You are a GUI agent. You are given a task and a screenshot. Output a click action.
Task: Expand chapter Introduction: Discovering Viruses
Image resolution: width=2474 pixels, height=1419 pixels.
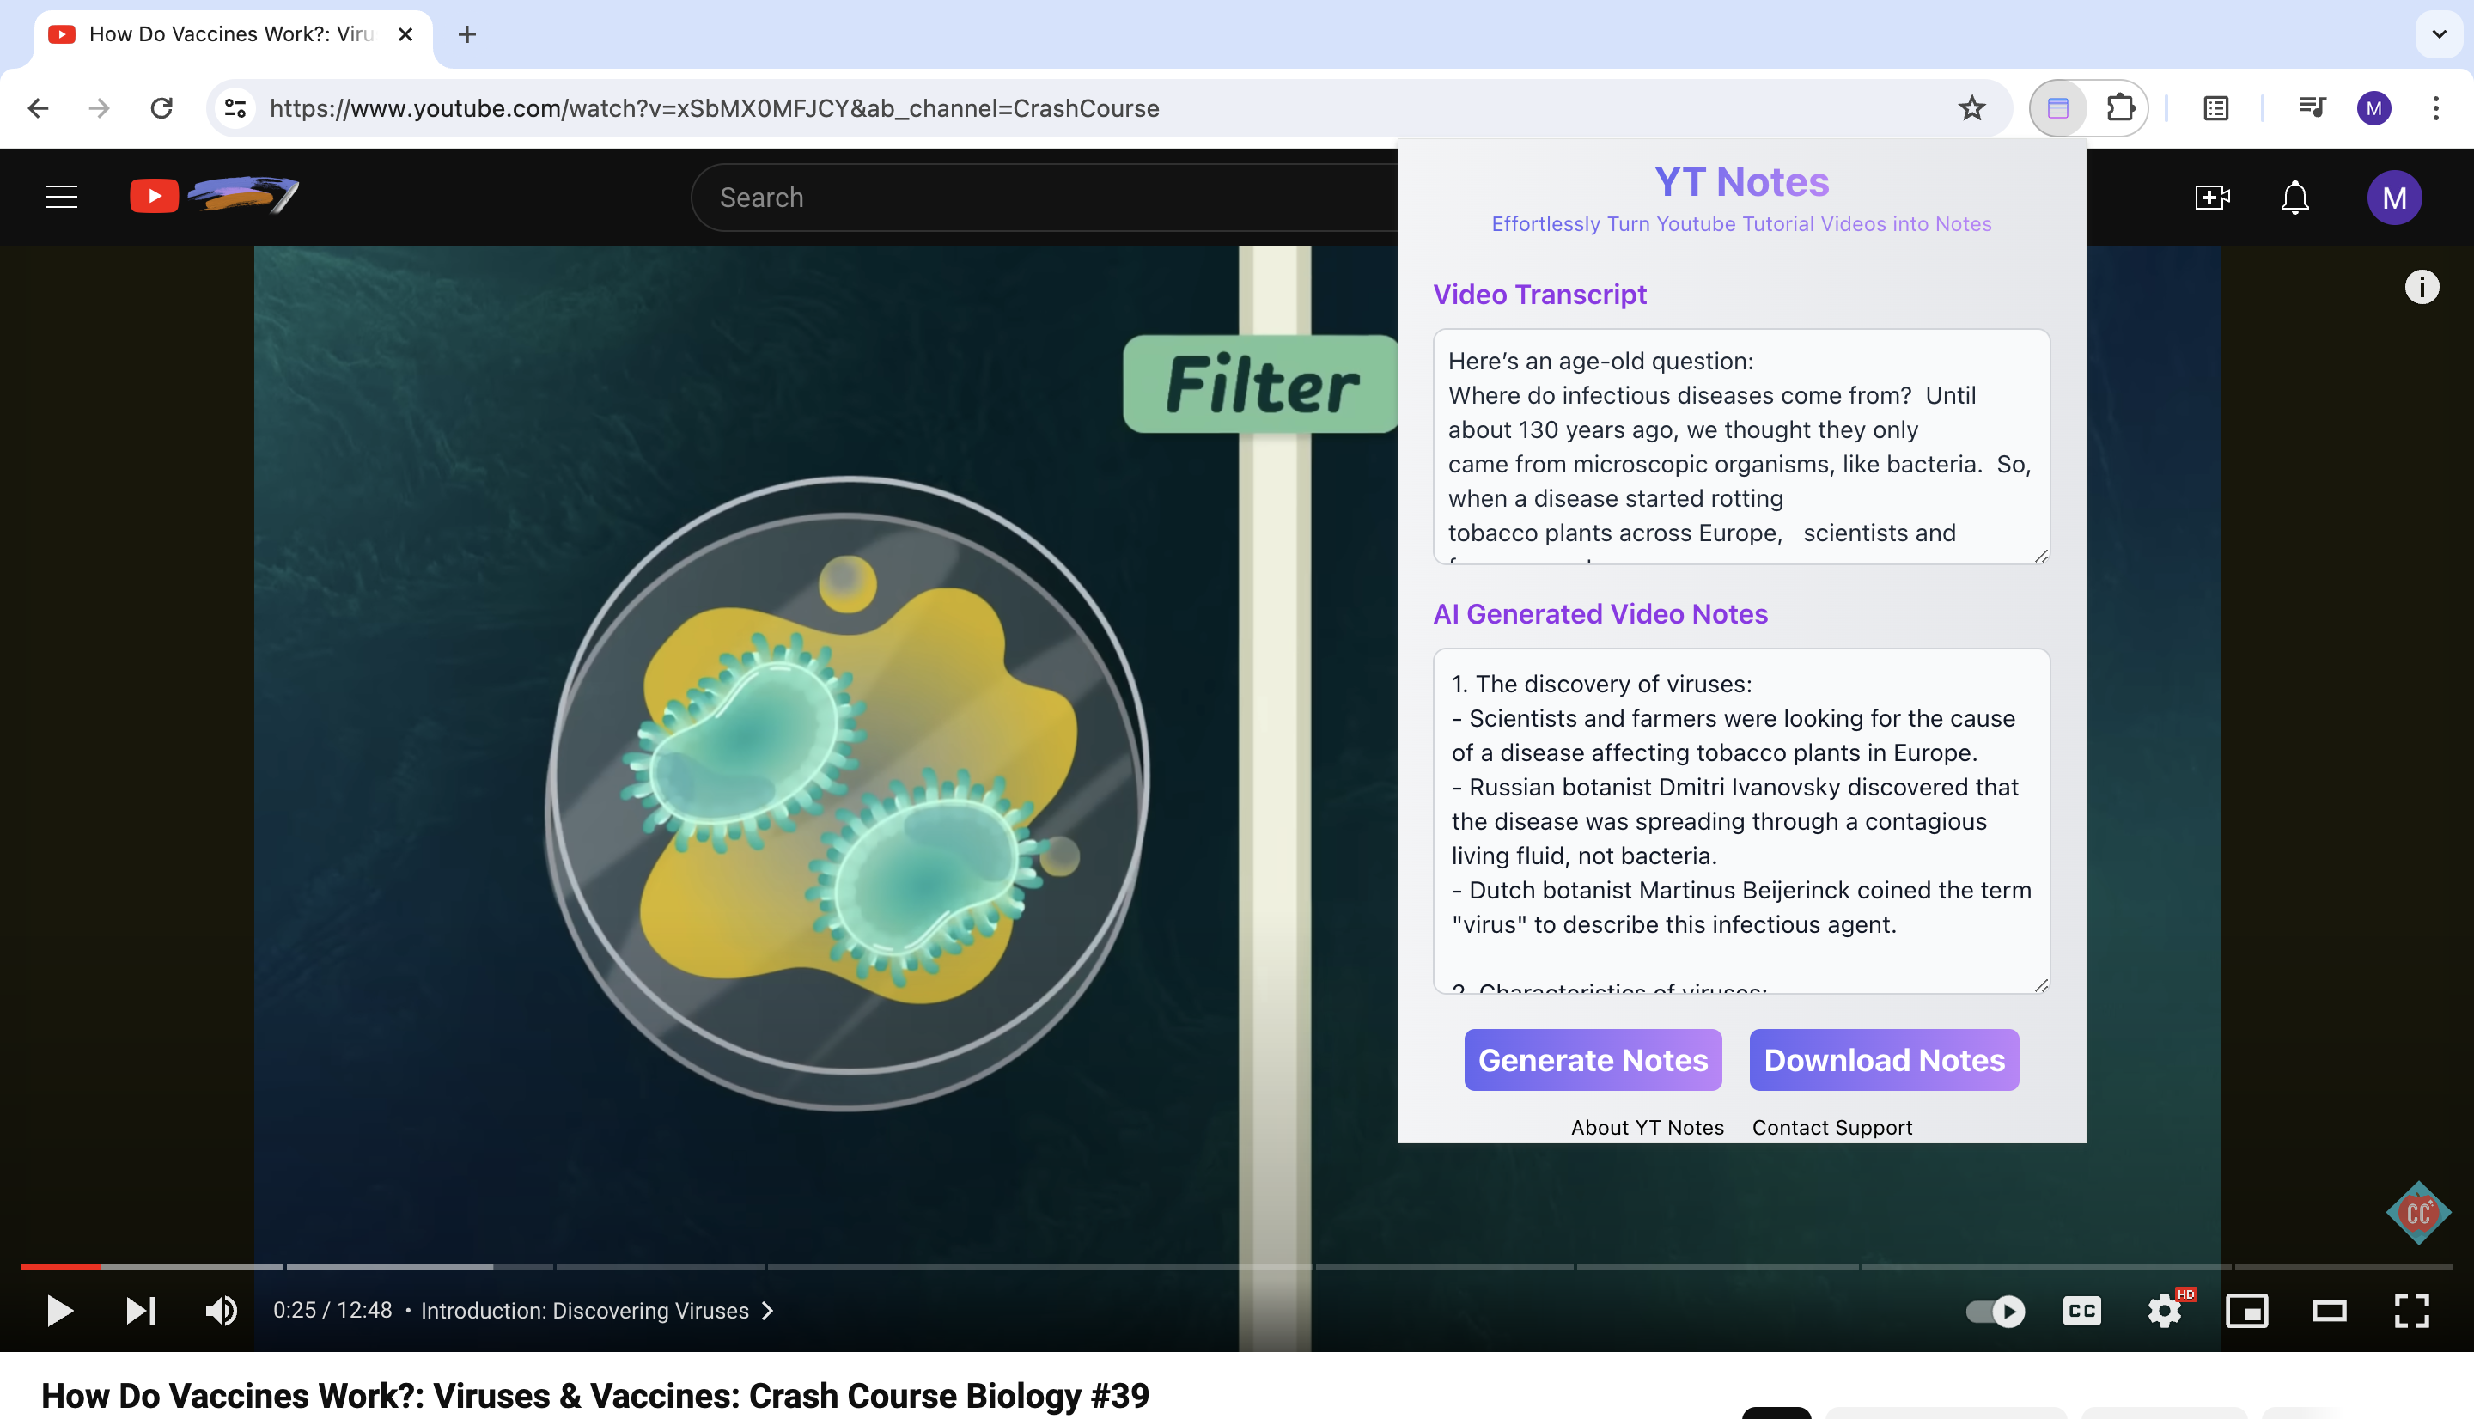pos(596,1311)
